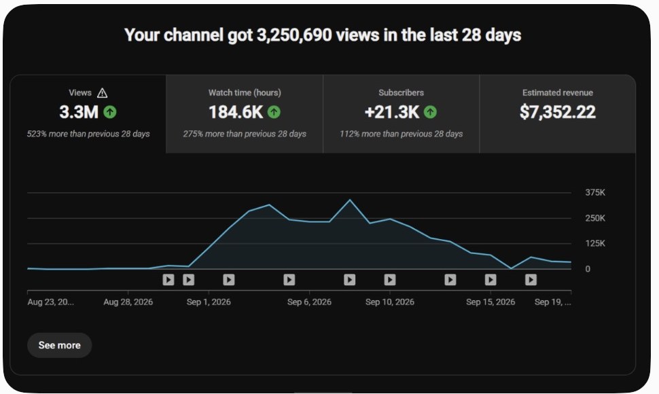Click the Aug 28, 2026 date label
The width and height of the screenshot is (659, 394).
click(128, 302)
